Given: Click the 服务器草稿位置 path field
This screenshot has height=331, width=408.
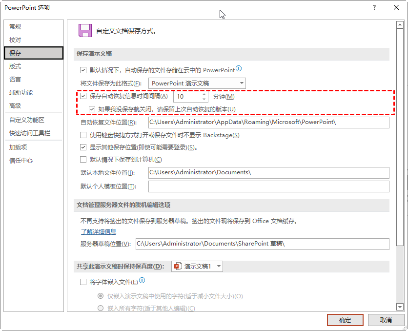Looking at the screenshot, I should tap(262, 244).
